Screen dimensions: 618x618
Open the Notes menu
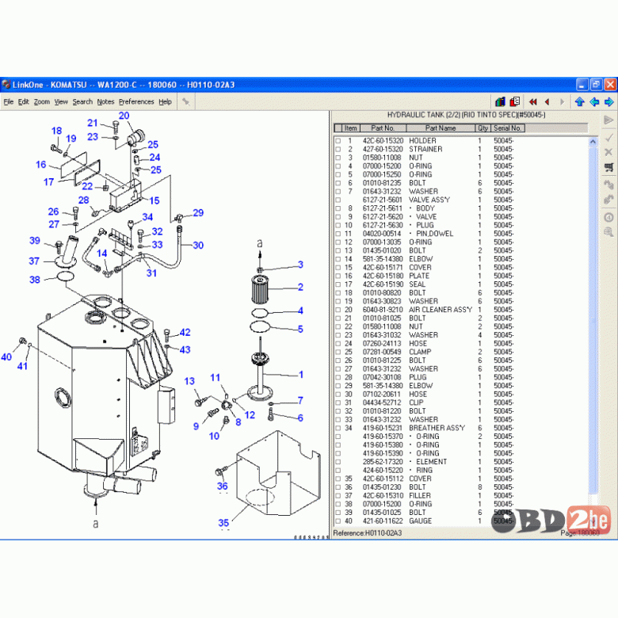[x=105, y=101]
